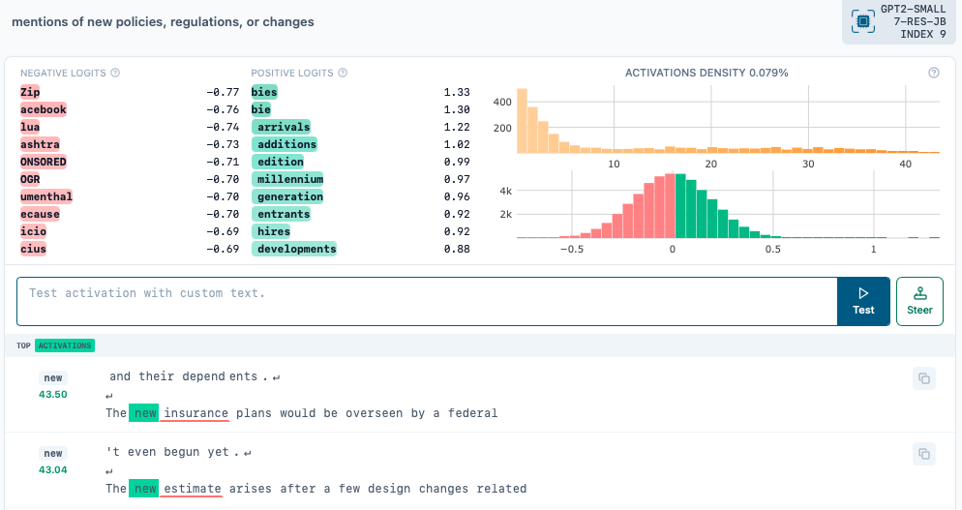Select the 'developments' positive logit token

pos(295,249)
